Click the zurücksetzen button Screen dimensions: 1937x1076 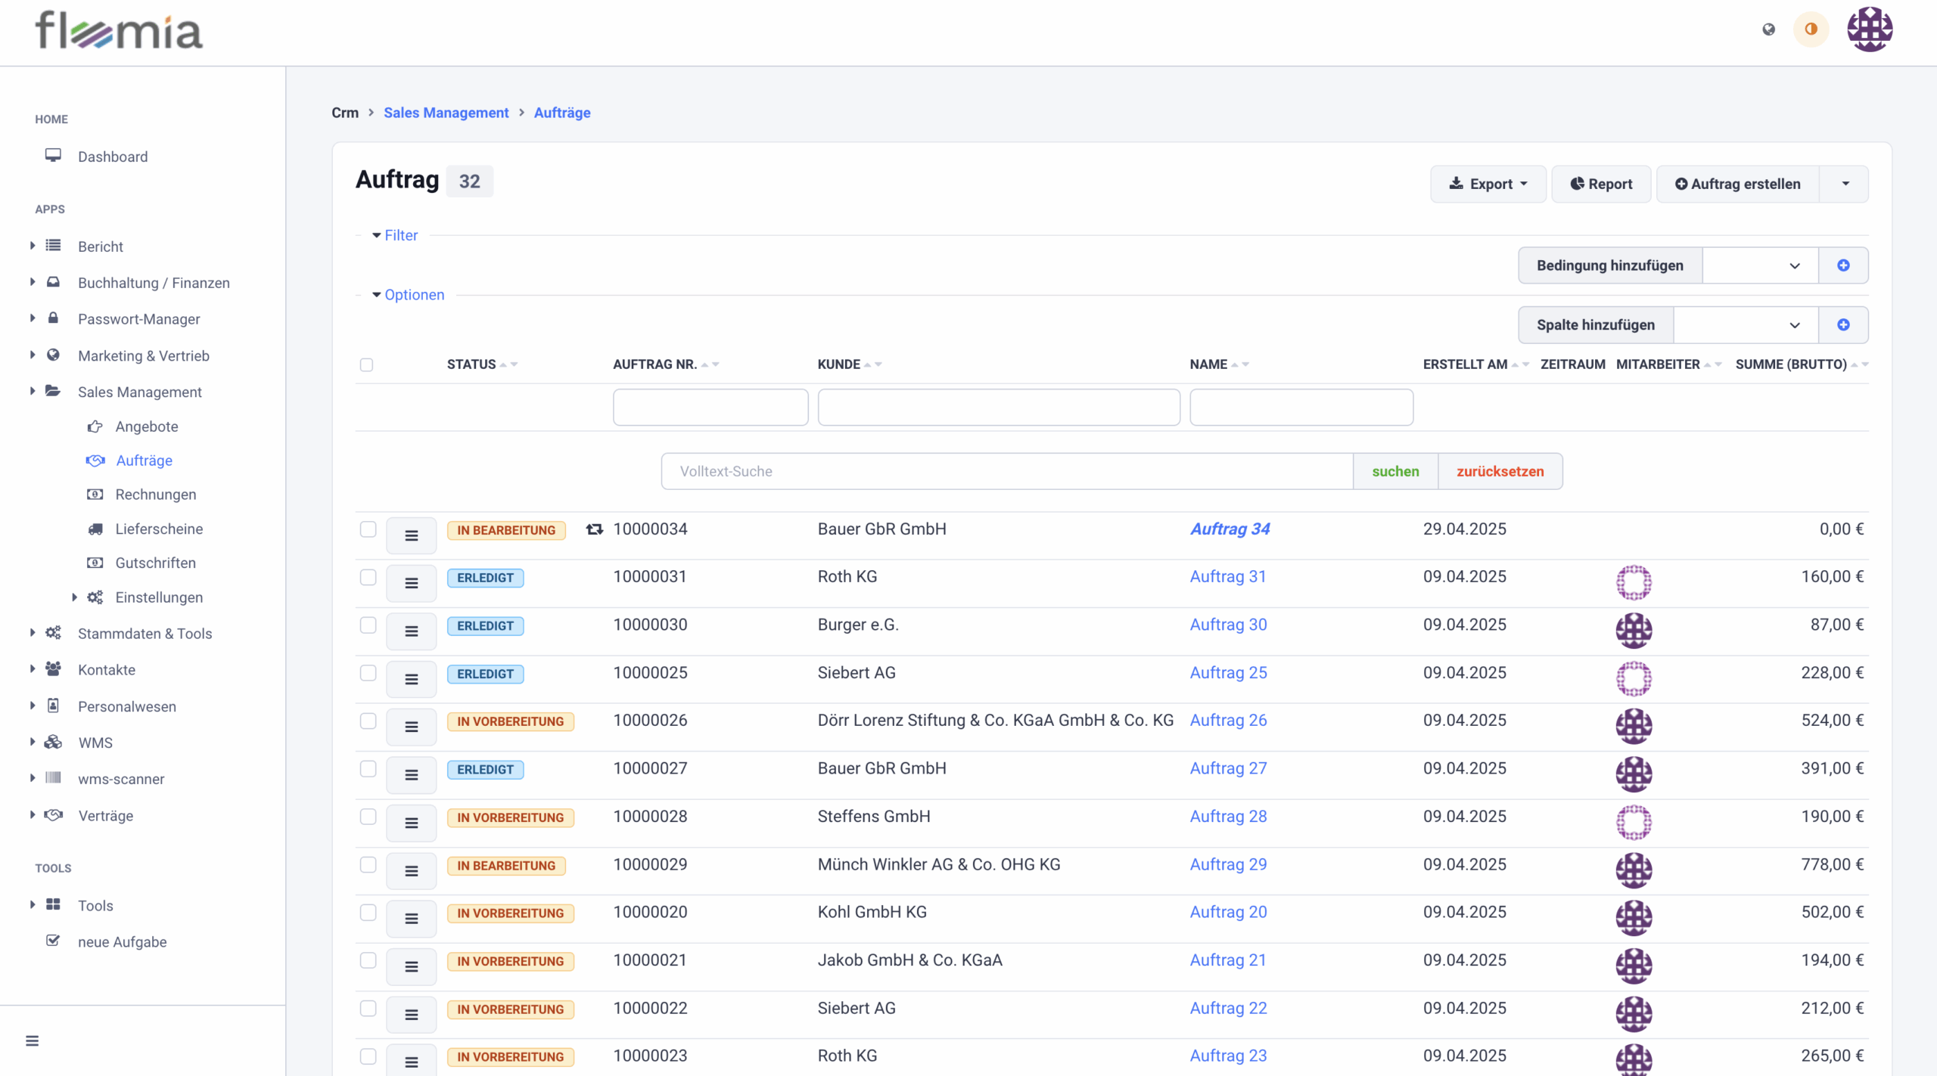1500,471
